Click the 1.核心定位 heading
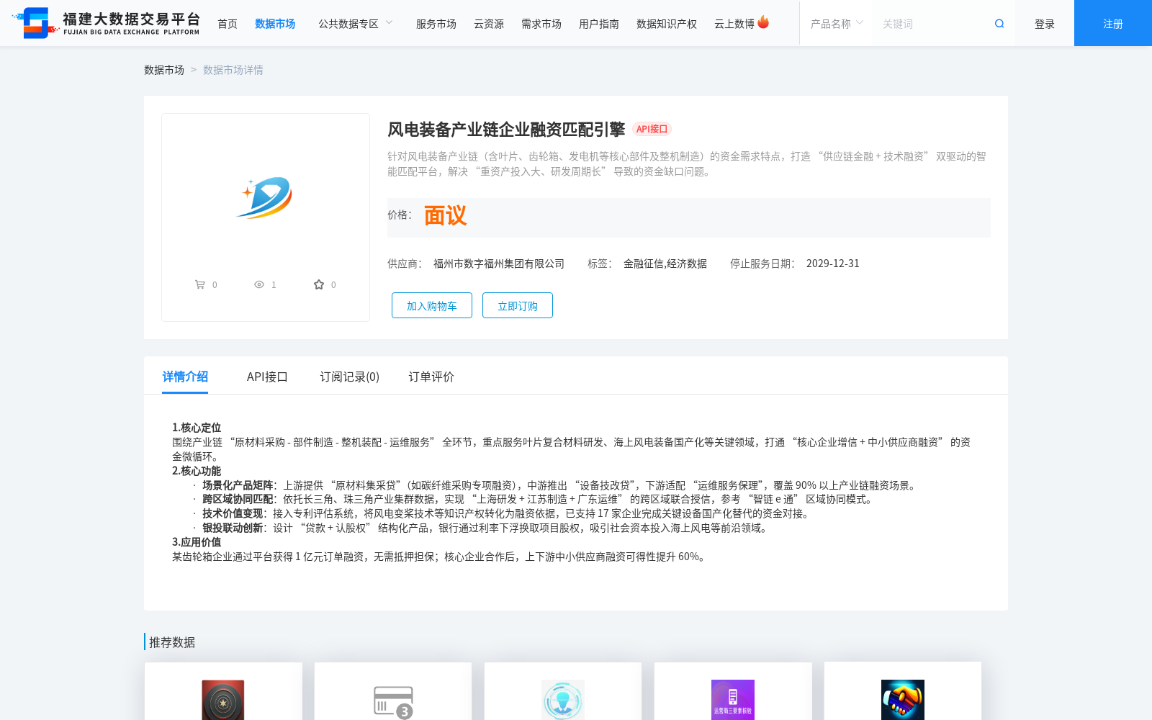This screenshot has width=1152, height=720. 197,428
